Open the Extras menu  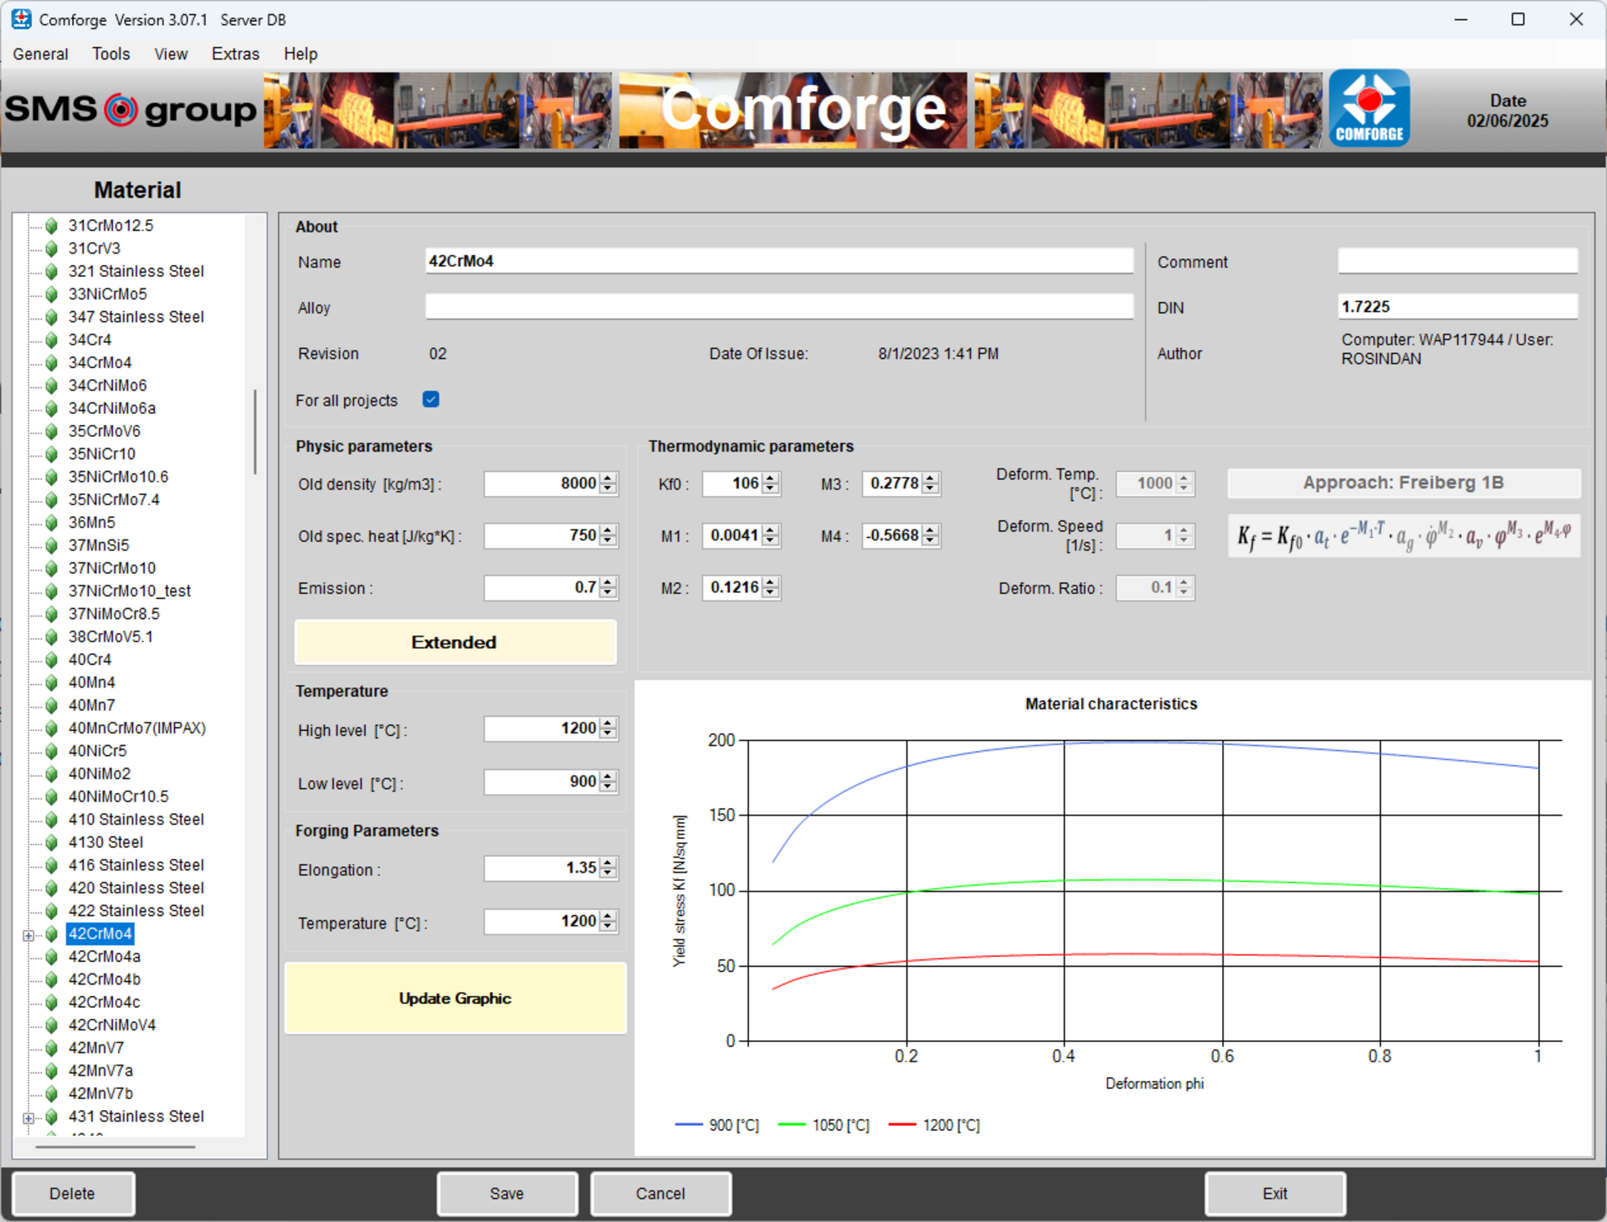(x=235, y=54)
